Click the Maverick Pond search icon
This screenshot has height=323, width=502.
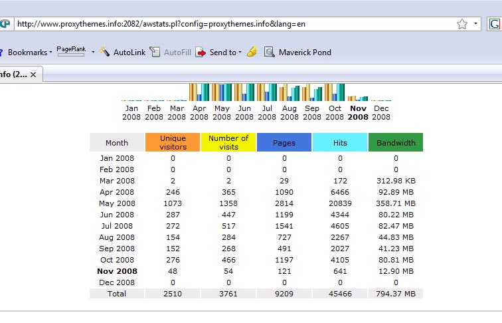pyautogui.click(x=270, y=53)
